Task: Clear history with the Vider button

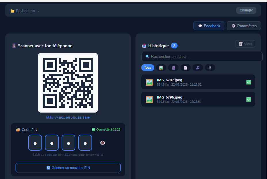Action: [245, 44]
